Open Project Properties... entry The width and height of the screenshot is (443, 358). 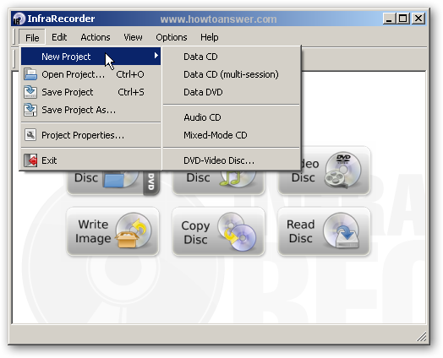pos(90,135)
